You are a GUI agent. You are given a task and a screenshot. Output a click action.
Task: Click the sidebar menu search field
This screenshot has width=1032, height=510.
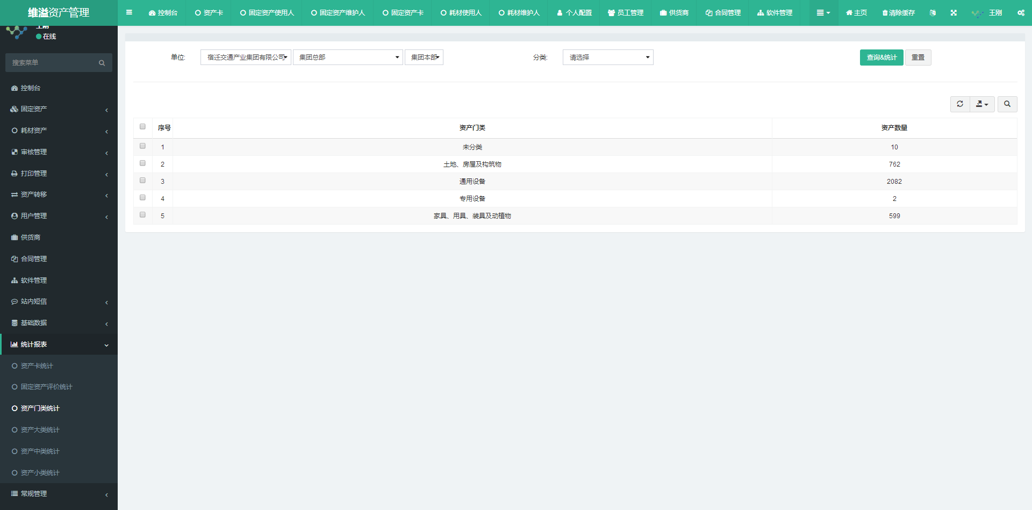(x=54, y=63)
